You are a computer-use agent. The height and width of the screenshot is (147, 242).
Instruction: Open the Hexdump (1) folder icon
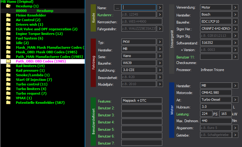tap(8, 6)
